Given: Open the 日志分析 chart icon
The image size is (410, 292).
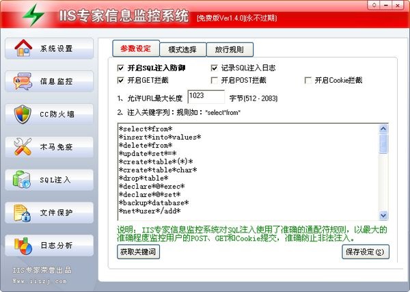Looking at the screenshot, I should tap(23, 245).
